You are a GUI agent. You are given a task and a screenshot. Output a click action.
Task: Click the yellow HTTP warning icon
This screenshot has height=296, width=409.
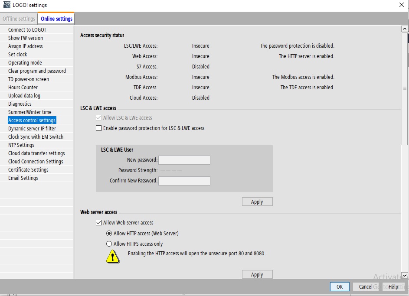(113, 257)
